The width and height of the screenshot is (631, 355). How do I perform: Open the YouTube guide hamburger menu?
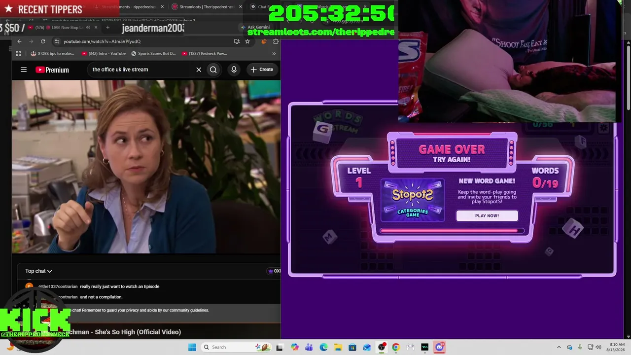click(24, 70)
